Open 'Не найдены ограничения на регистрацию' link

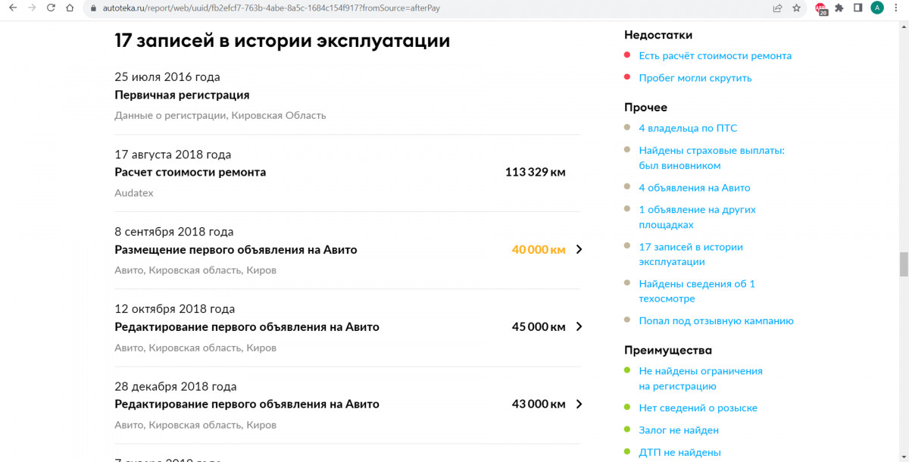tap(701, 379)
